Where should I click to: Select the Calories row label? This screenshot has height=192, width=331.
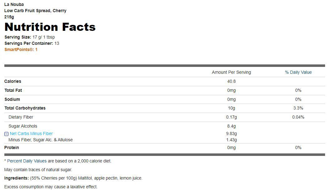click(13, 81)
